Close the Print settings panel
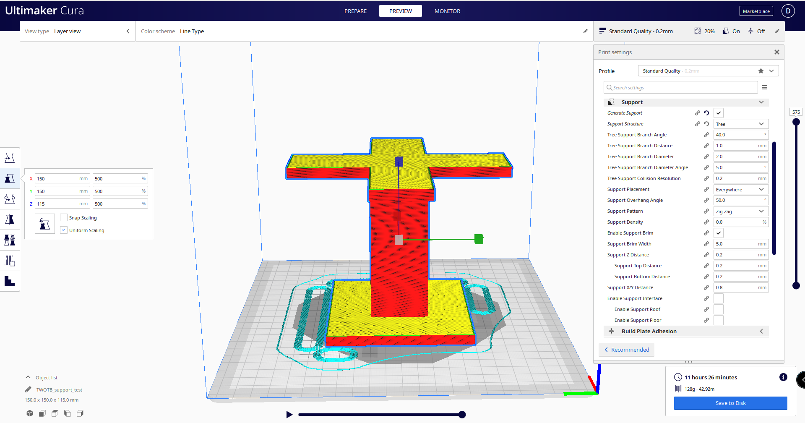The height and width of the screenshot is (423, 805). coord(776,52)
